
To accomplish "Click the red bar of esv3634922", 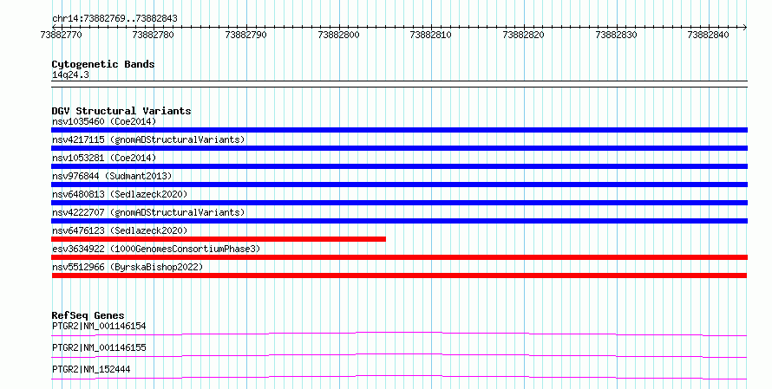I will pyautogui.click(x=399, y=257).
